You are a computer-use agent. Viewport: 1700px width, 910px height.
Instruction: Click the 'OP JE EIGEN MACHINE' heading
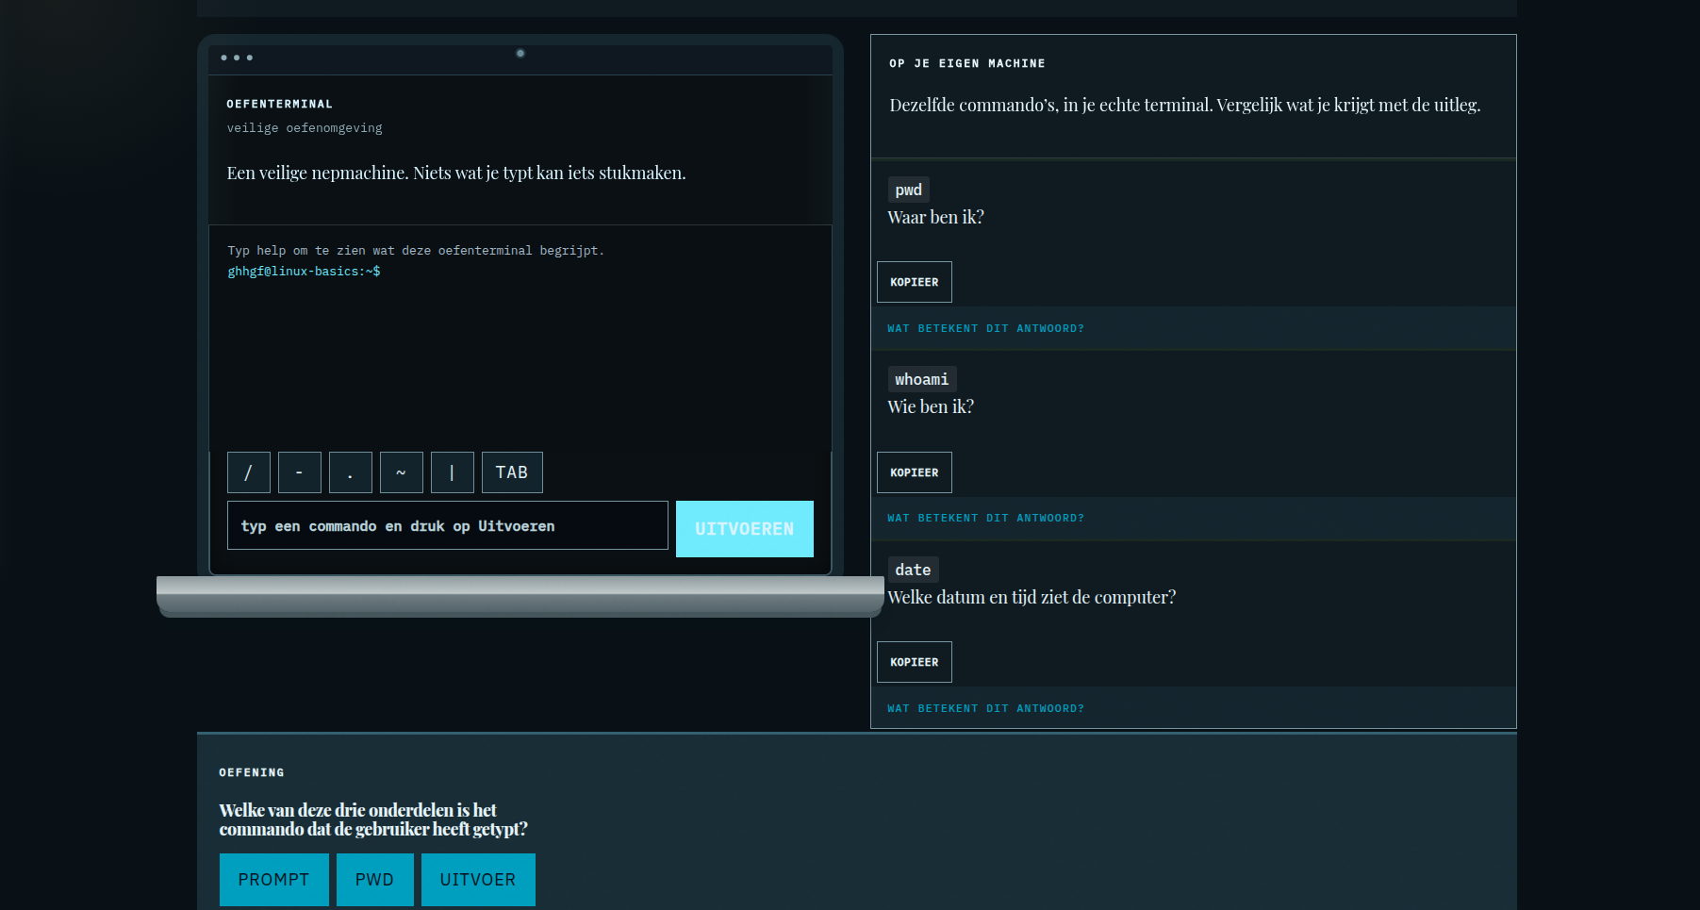click(967, 63)
